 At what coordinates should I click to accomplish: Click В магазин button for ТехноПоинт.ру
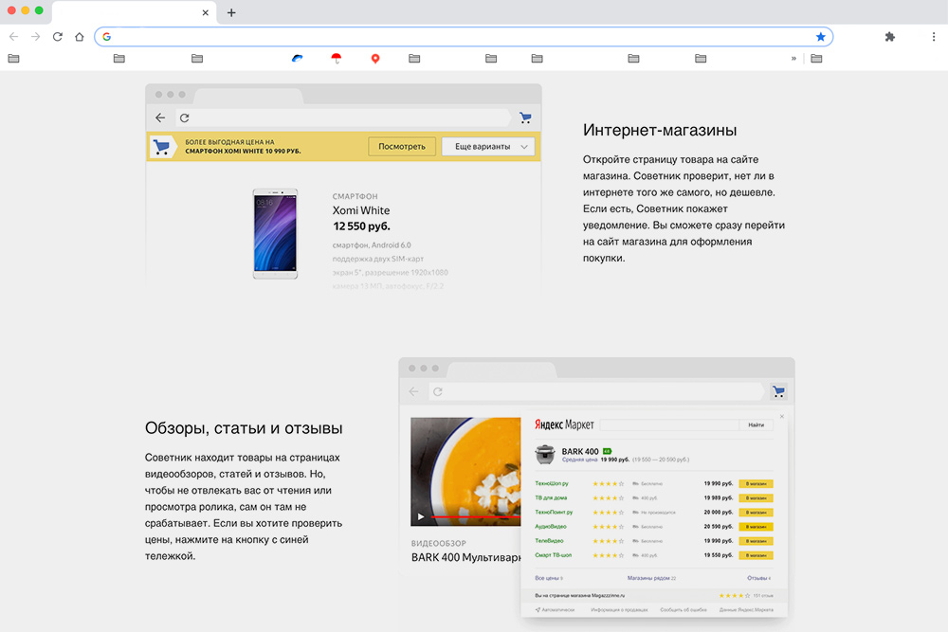tap(756, 513)
